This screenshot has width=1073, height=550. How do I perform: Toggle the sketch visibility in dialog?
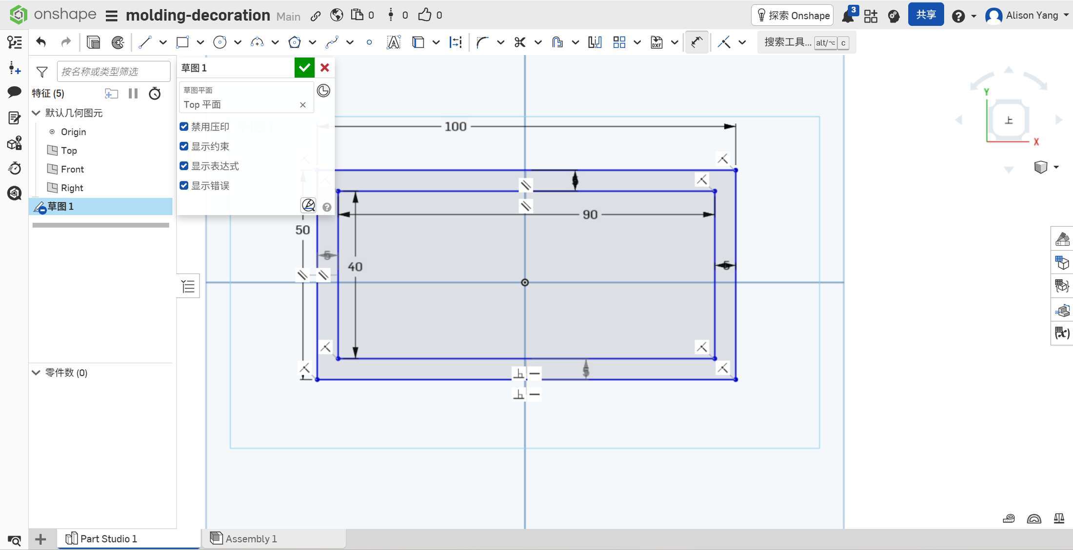tap(308, 205)
